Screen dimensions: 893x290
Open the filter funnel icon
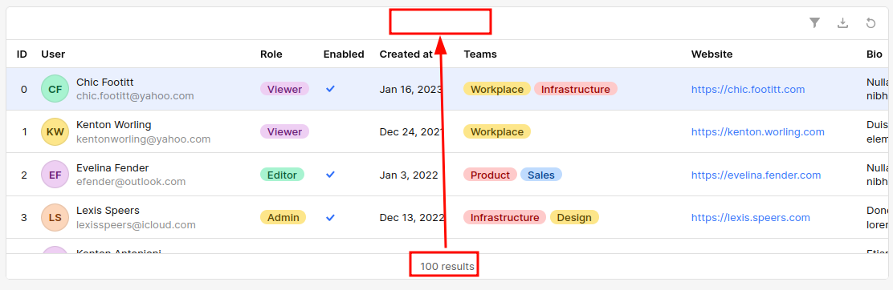[x=815, y=22]
